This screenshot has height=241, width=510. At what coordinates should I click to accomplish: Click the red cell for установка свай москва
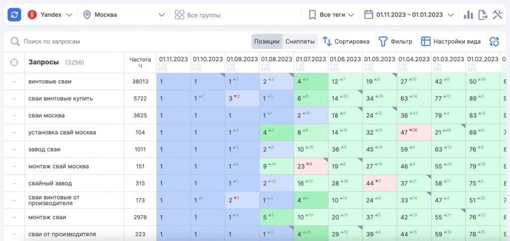coord(414,132)
